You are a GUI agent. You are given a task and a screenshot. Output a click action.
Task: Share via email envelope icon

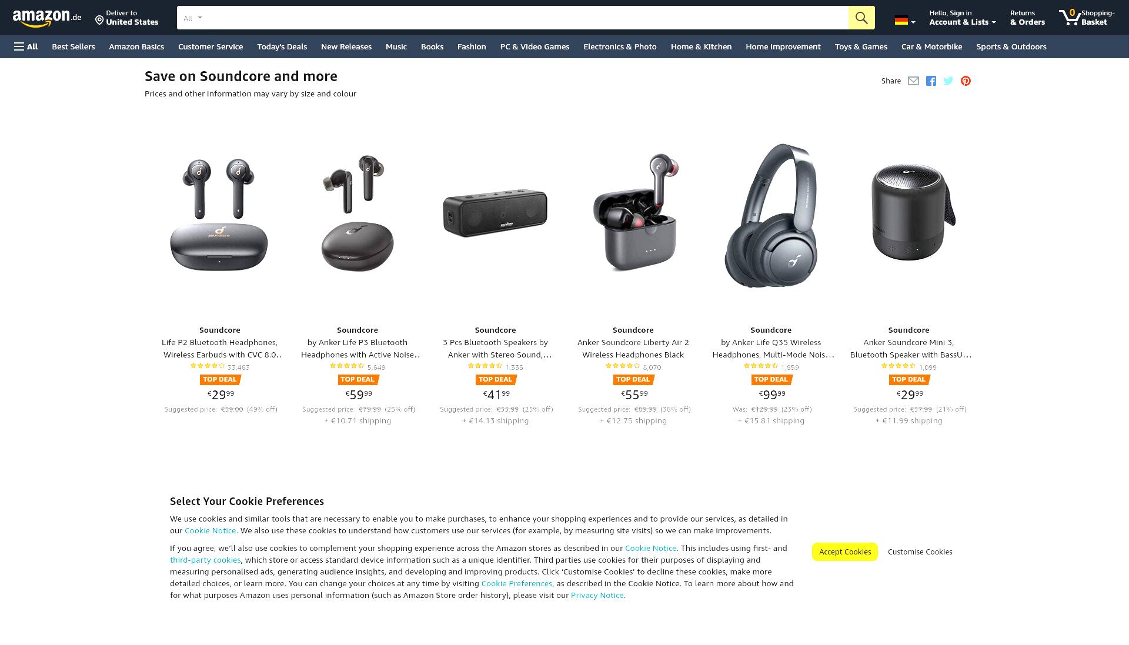[x=913, y=81]
